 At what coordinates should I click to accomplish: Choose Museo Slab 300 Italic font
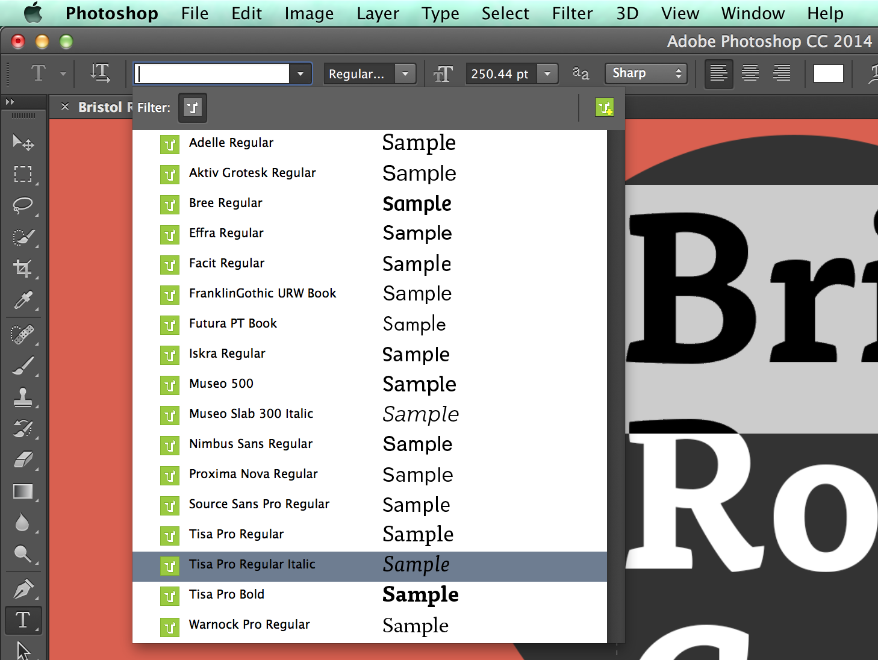pyautogui.click(x=370, y=414)
